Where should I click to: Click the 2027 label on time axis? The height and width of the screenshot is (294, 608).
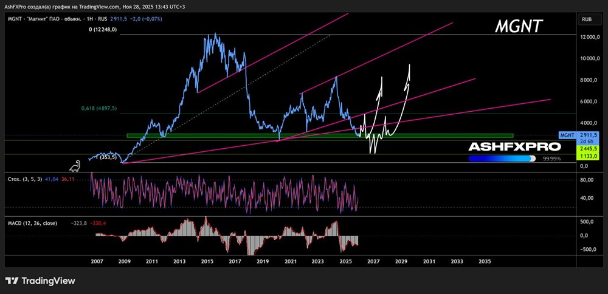pos(373,261)
